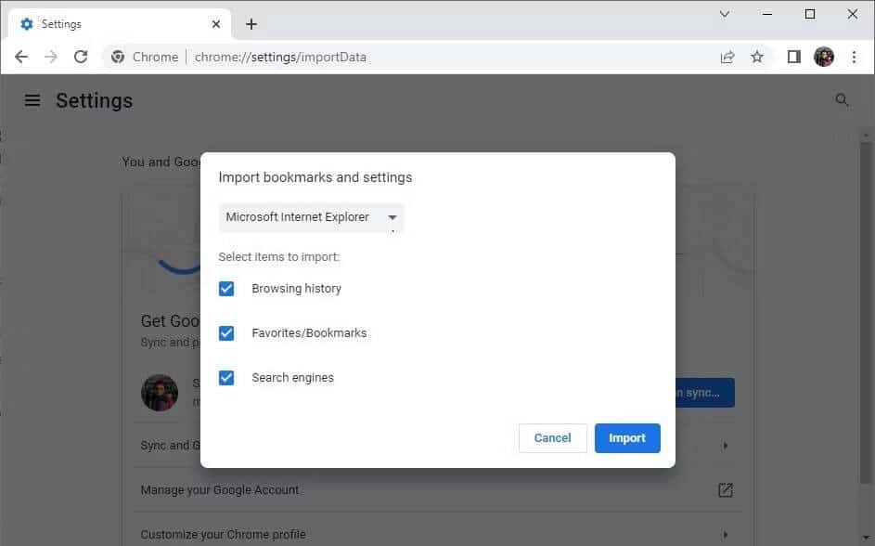The height and width of the screenshot is (546, 875).
Task: Click the Import button
Action: point(627,437)
